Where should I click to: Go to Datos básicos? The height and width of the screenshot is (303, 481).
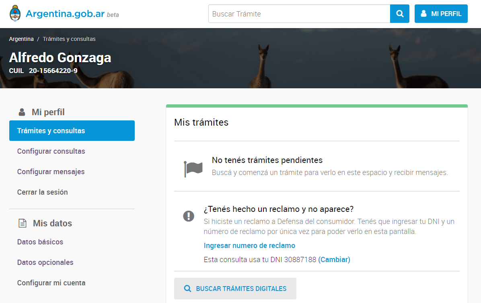(x=40, y=242)
